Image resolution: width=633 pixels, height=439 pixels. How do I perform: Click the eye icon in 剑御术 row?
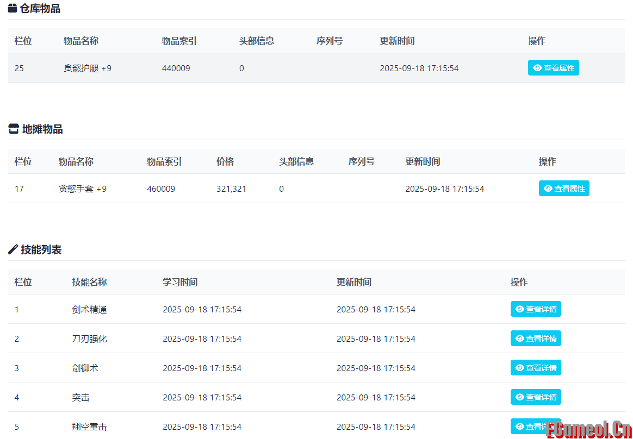pos(520,368)
